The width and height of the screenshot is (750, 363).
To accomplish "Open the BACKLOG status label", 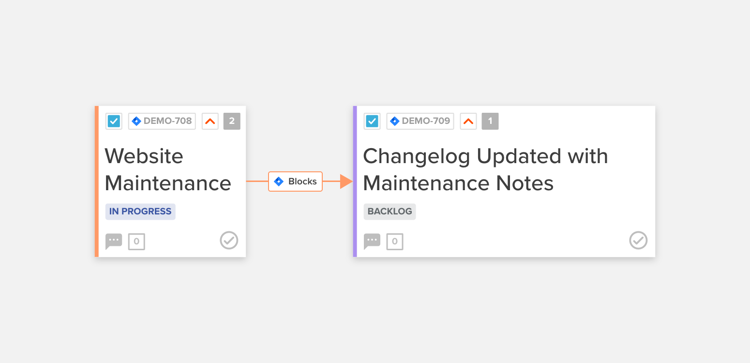I will pyautogui.click(x=390, y=212).
